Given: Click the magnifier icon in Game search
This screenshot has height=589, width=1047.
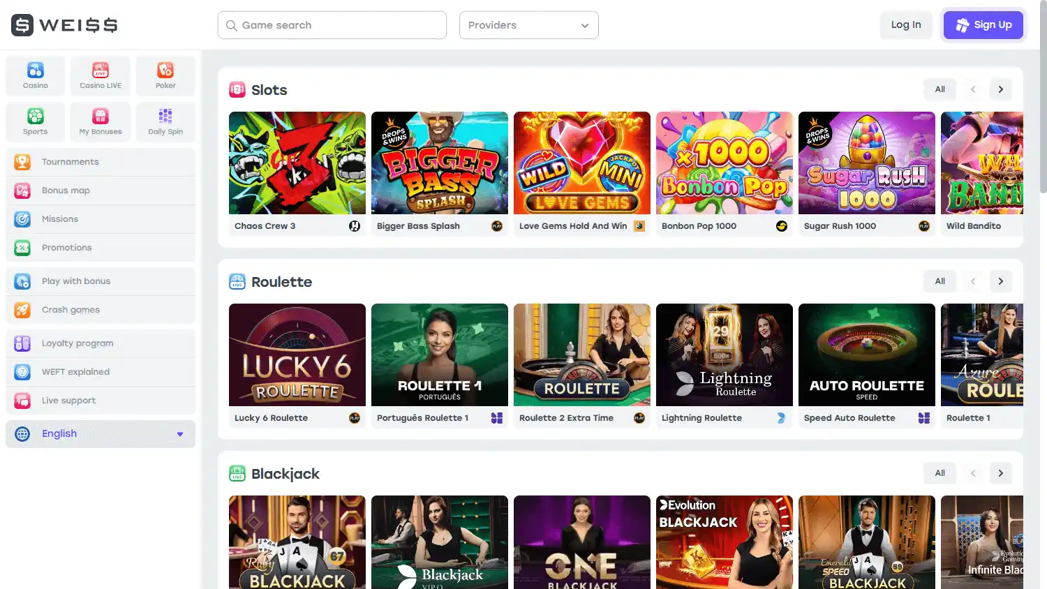Looking at the screenshot, I should point(232,26).
